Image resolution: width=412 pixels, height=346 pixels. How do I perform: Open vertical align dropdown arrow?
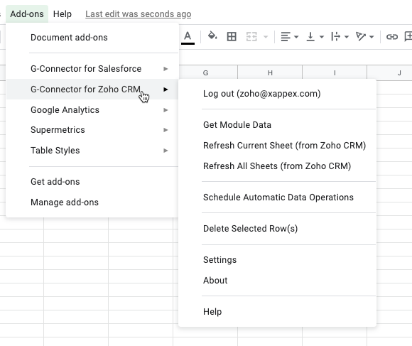[x=322, y=37]
